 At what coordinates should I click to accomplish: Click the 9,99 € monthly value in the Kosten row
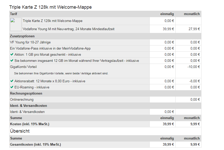pos(195,124)
